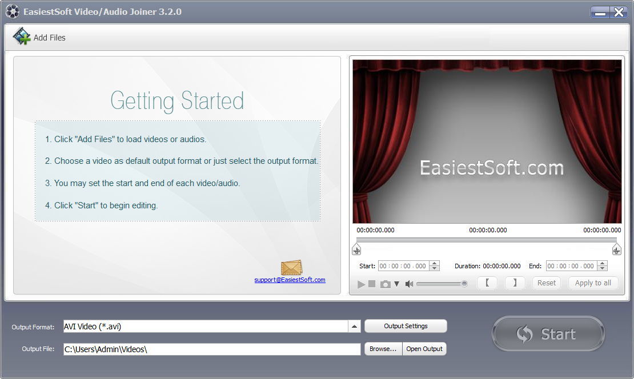Viewport: 634px width, 379px height.
Task: Stop video playback
Action: [372, 283]
